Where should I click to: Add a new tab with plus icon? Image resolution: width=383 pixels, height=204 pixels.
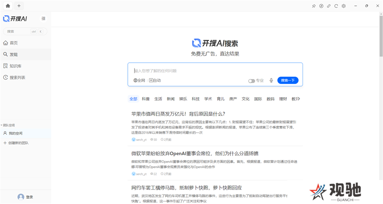pyautogui.click(x=19, y=6)
